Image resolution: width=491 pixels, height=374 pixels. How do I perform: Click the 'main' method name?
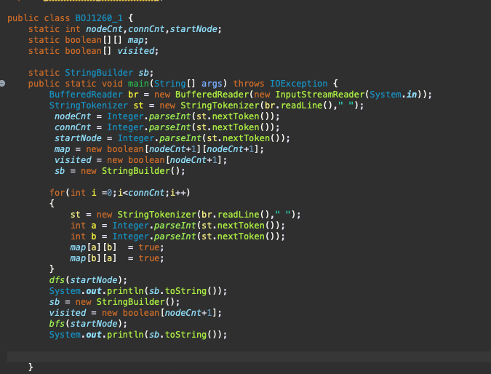138,84
